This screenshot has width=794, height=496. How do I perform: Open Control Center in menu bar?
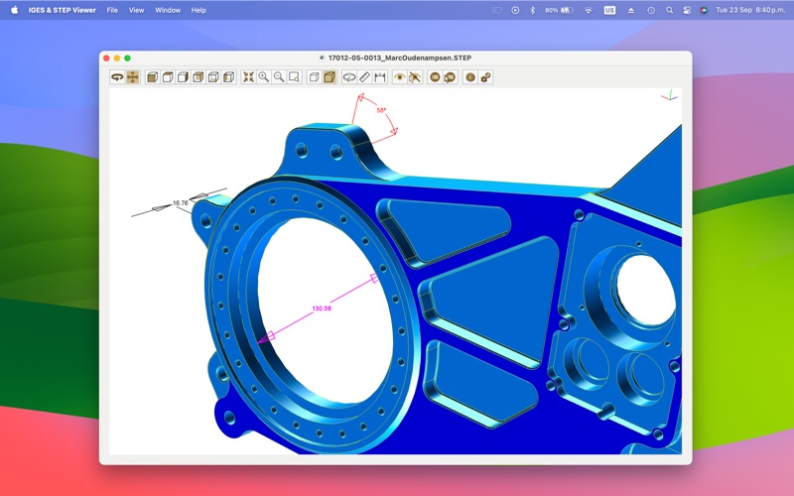tap(687, 10)
